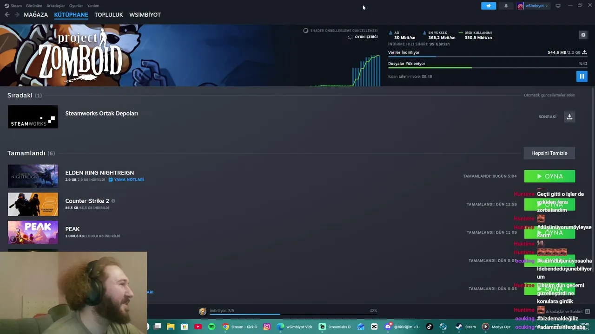This screenshot has height=334, width=595.
Task: Open Arkadaşlar ve Sohbet panel
Action: (x=567, y=312)
